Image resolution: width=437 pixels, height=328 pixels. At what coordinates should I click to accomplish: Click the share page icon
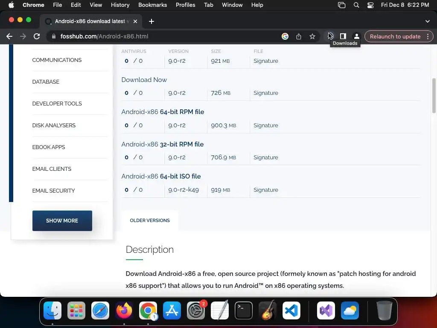coord(298,36)
